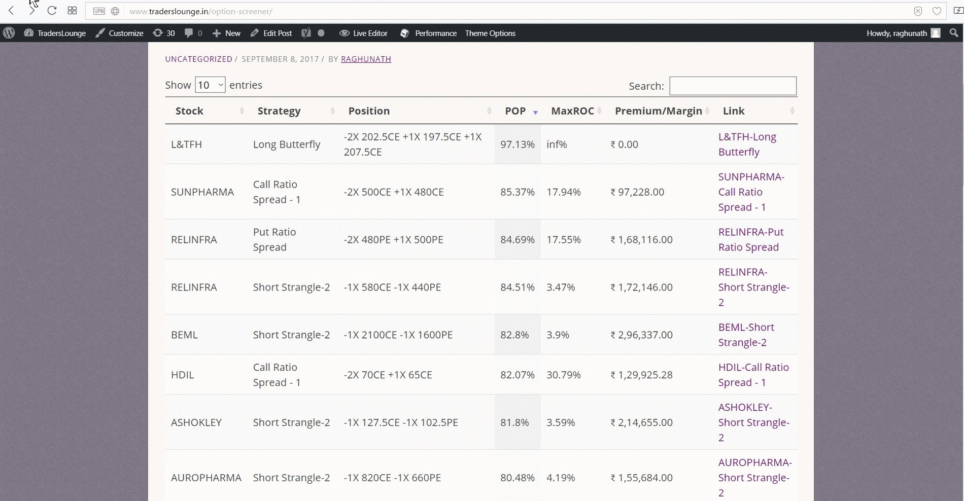This screenshot has width=964, height=501.
Task: Click the table Search field
Action: point(733,86)
